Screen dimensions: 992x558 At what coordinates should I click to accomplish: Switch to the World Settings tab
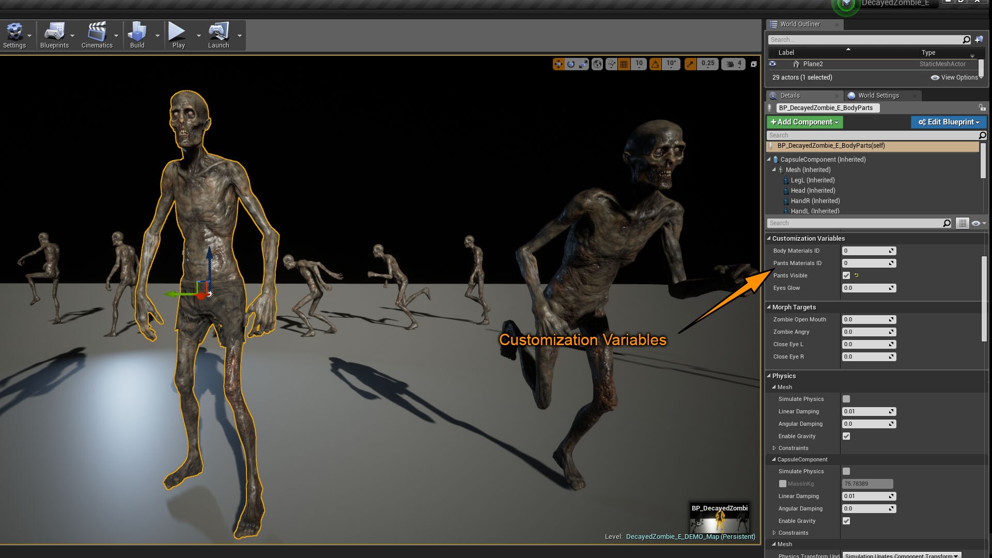coord(877,96)
